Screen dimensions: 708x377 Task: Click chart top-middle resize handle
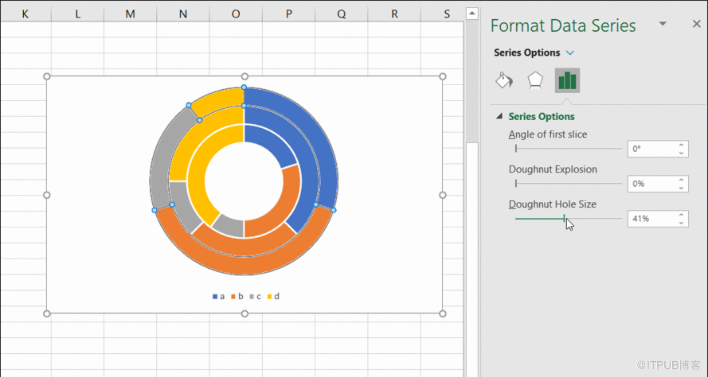point(244,76)
